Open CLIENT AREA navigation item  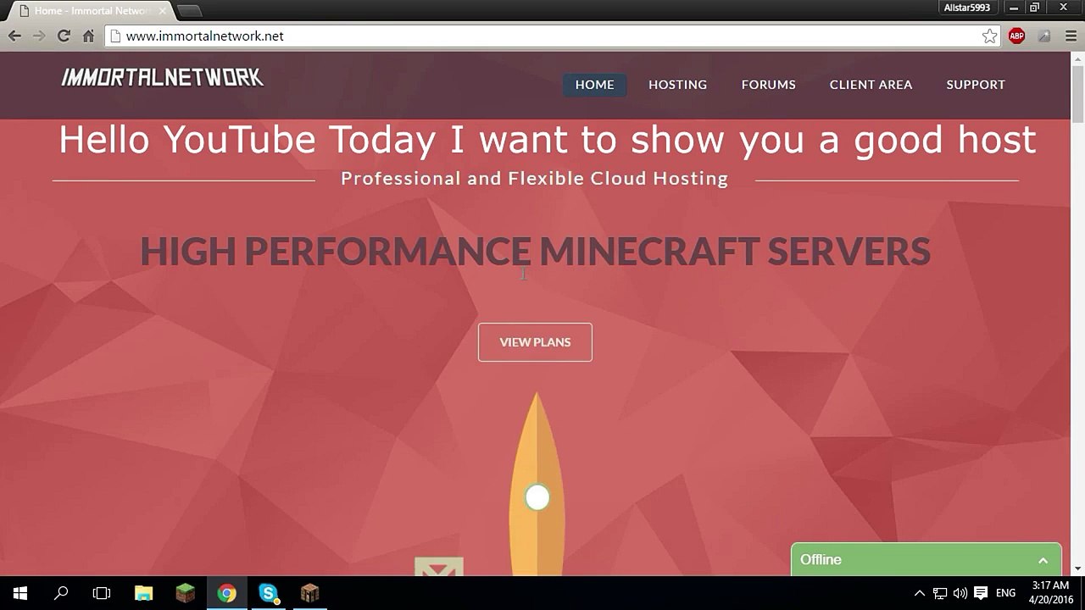click(x=871, y=85)
